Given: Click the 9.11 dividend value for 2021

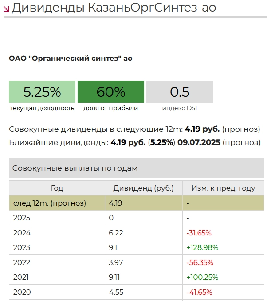Looking at the screenshot, I should (x=115, y=277).
